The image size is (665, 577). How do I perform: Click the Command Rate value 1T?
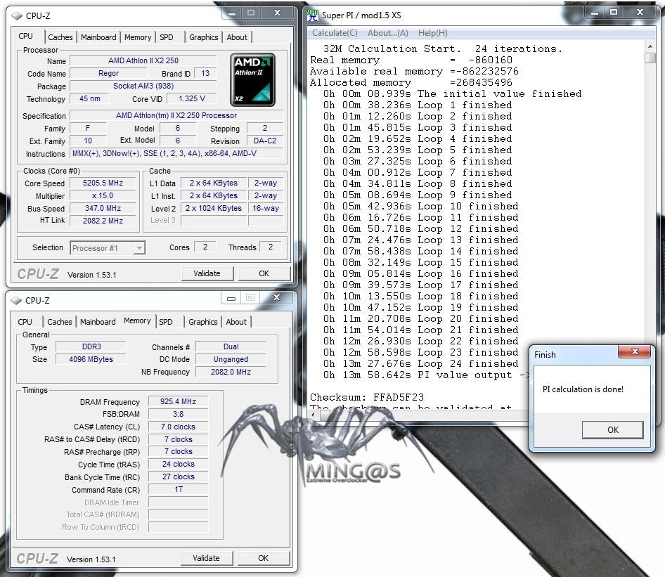(178, 489)
